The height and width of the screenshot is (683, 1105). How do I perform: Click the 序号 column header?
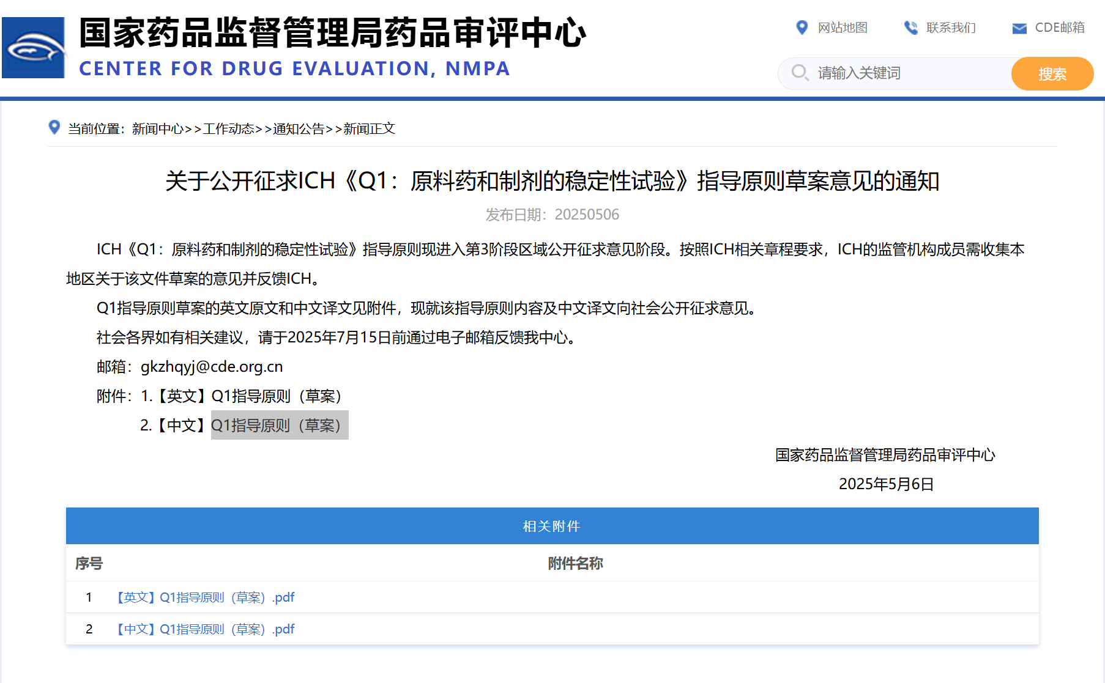[x=89, y=563]
